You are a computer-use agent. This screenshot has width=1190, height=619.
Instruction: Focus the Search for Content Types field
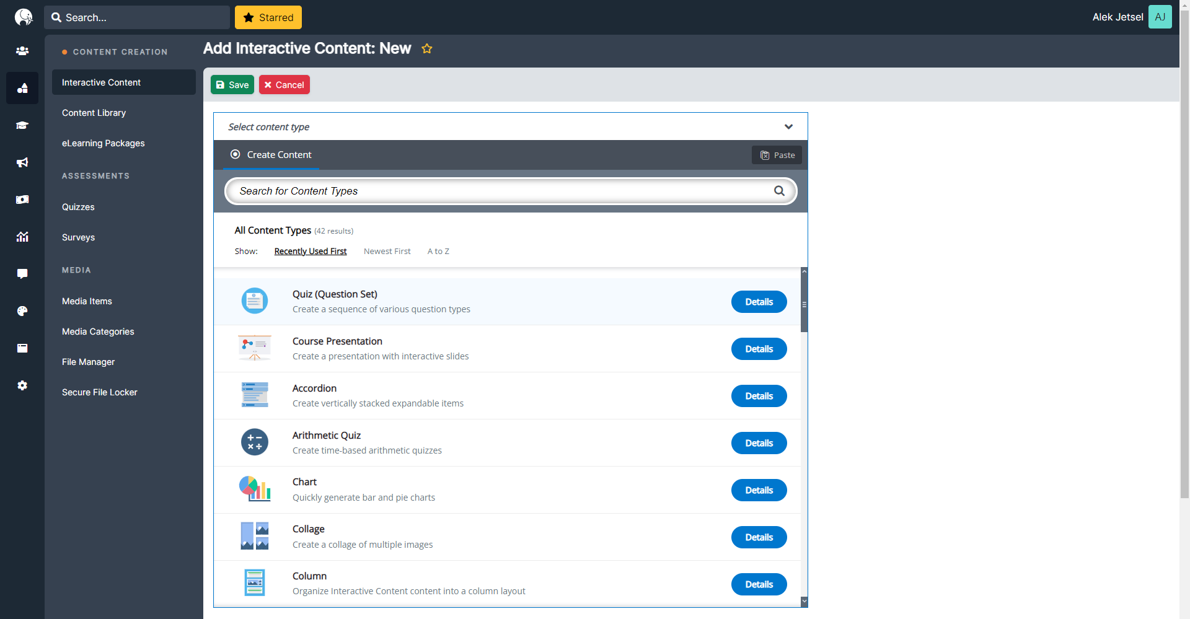pos(511,191)
